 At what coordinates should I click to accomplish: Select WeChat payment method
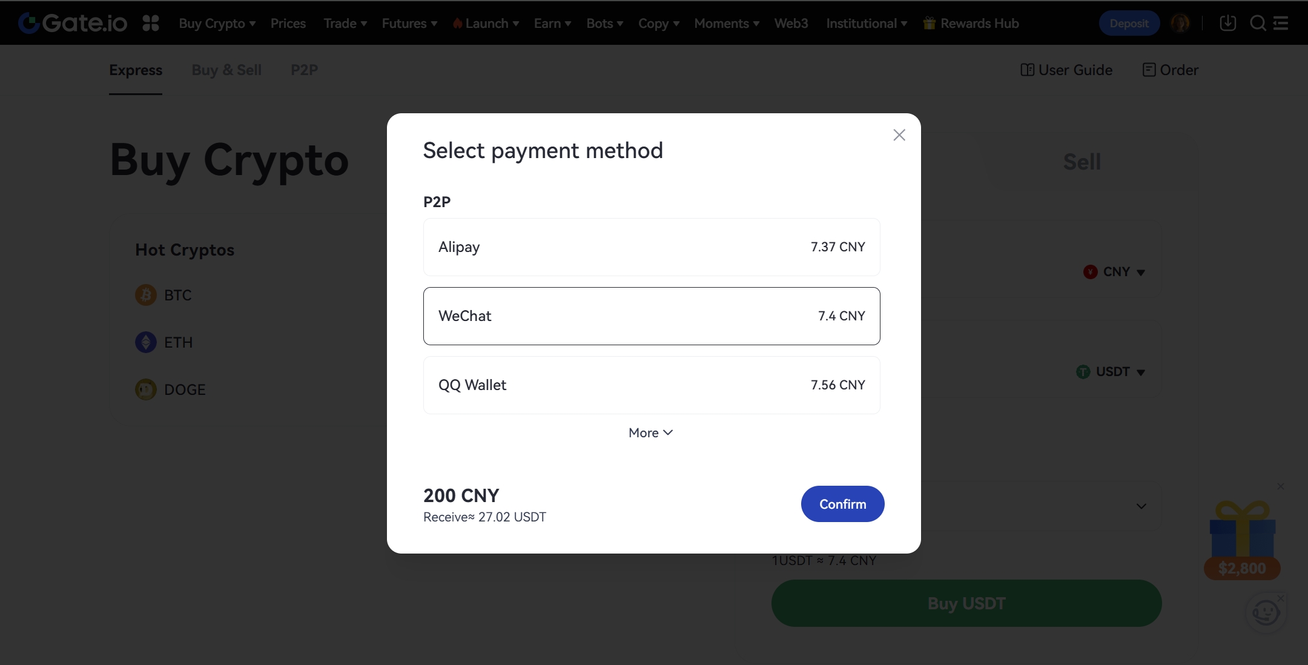[x=652, y=316]
